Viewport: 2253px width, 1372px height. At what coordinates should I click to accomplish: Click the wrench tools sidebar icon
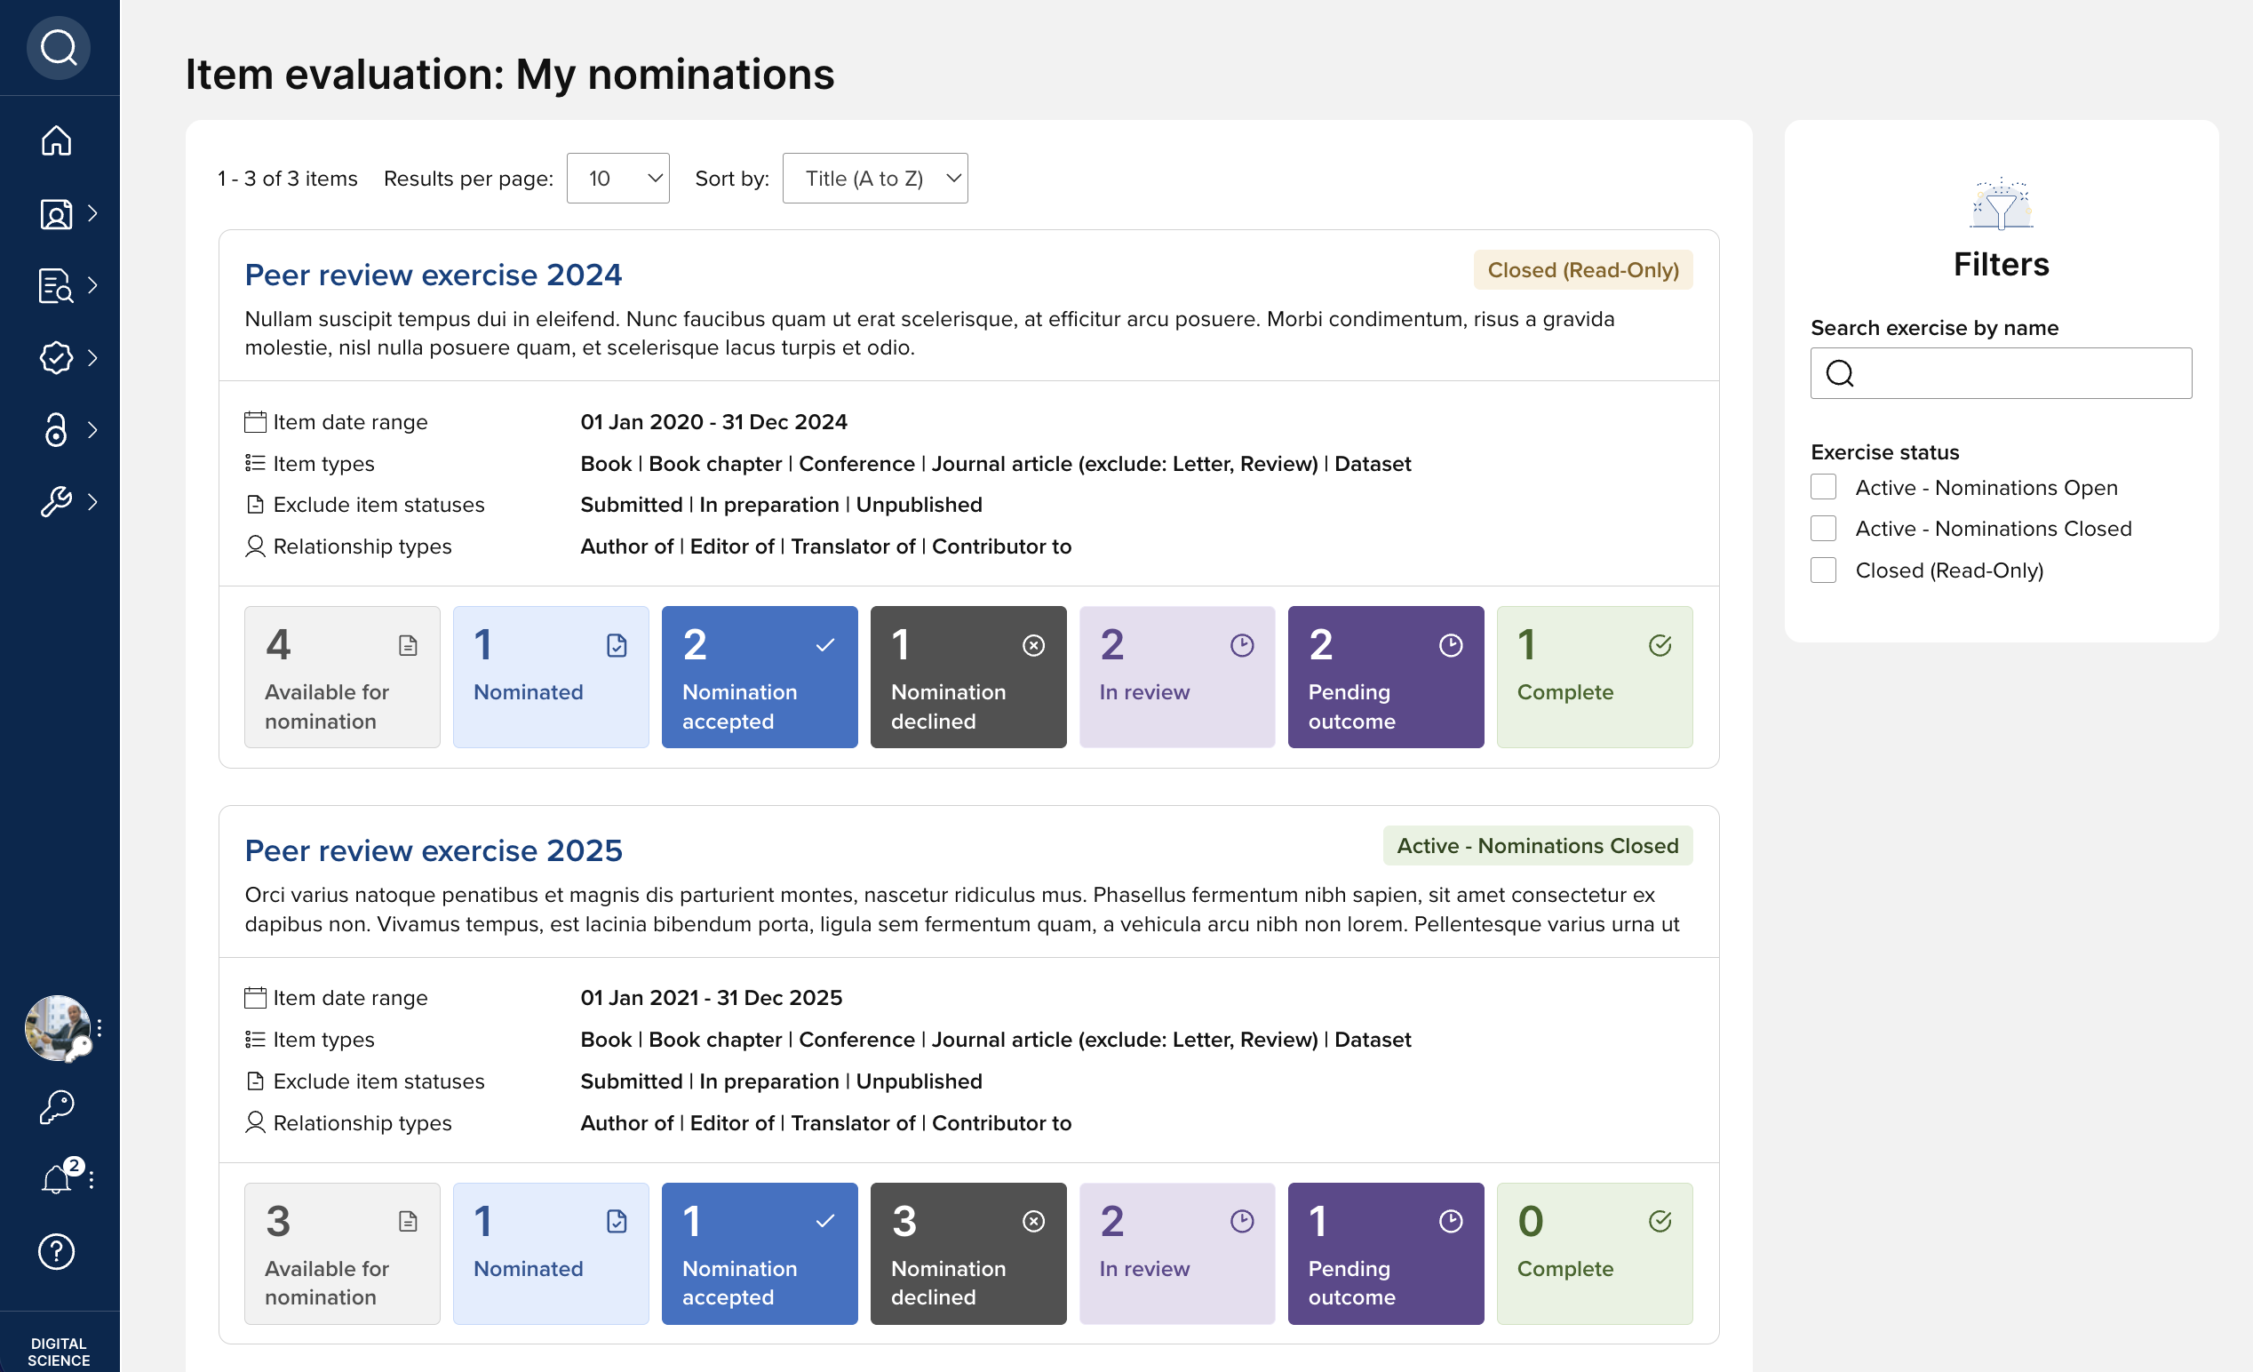(x=57, y=502)
